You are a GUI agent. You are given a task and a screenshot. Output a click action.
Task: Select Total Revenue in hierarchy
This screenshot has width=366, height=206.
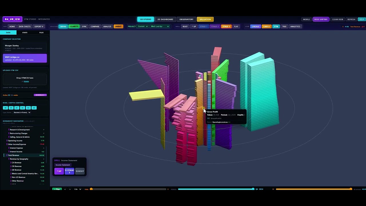[24, 155]
